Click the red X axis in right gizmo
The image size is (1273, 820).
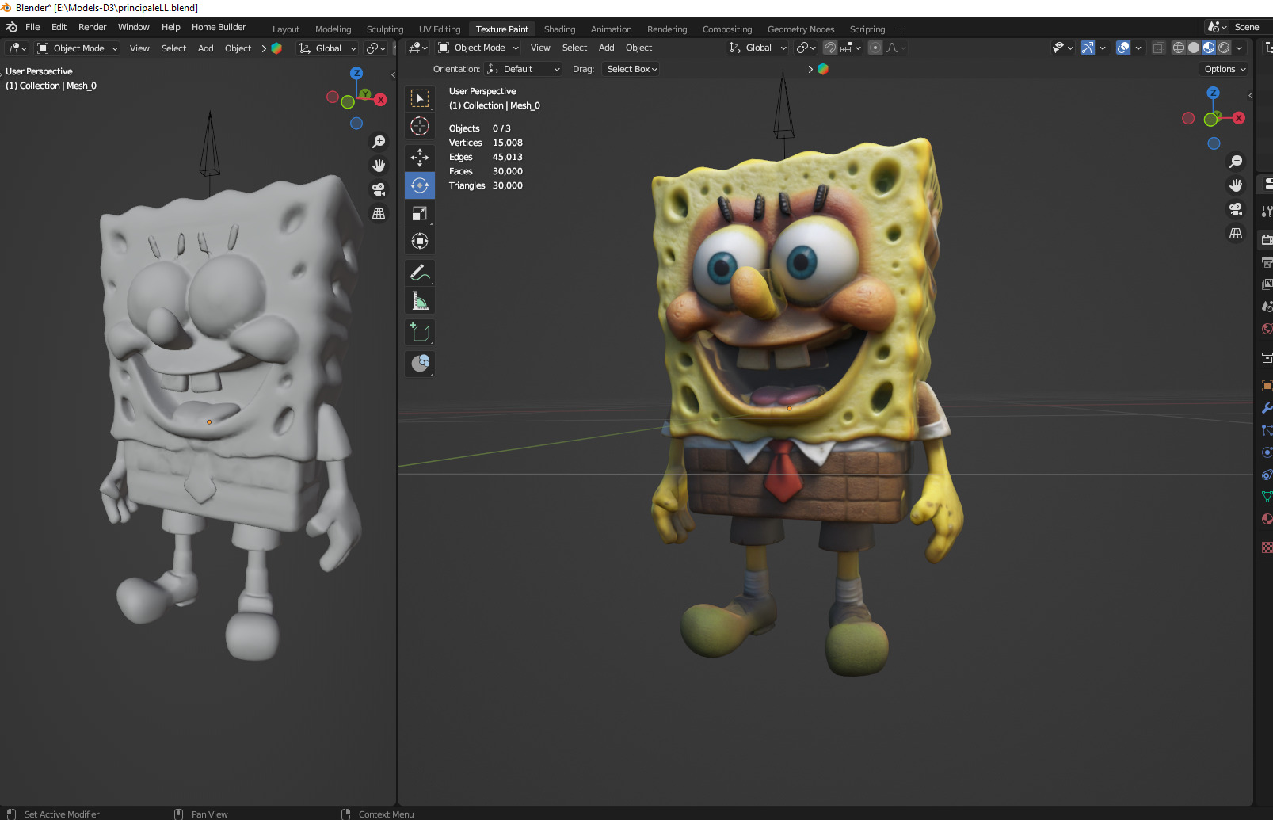pyautogui.click(x=1239, y=118)
